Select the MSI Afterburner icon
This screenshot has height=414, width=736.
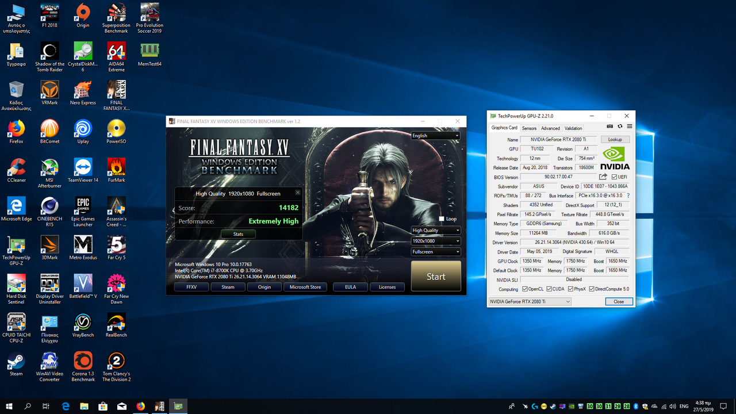49,173
